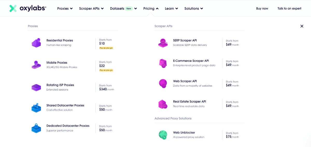311x147 pixels.
Task: Click the $50/month Dedicated Datacenter price
Action: pyautogui.click(x=105, y=130)
